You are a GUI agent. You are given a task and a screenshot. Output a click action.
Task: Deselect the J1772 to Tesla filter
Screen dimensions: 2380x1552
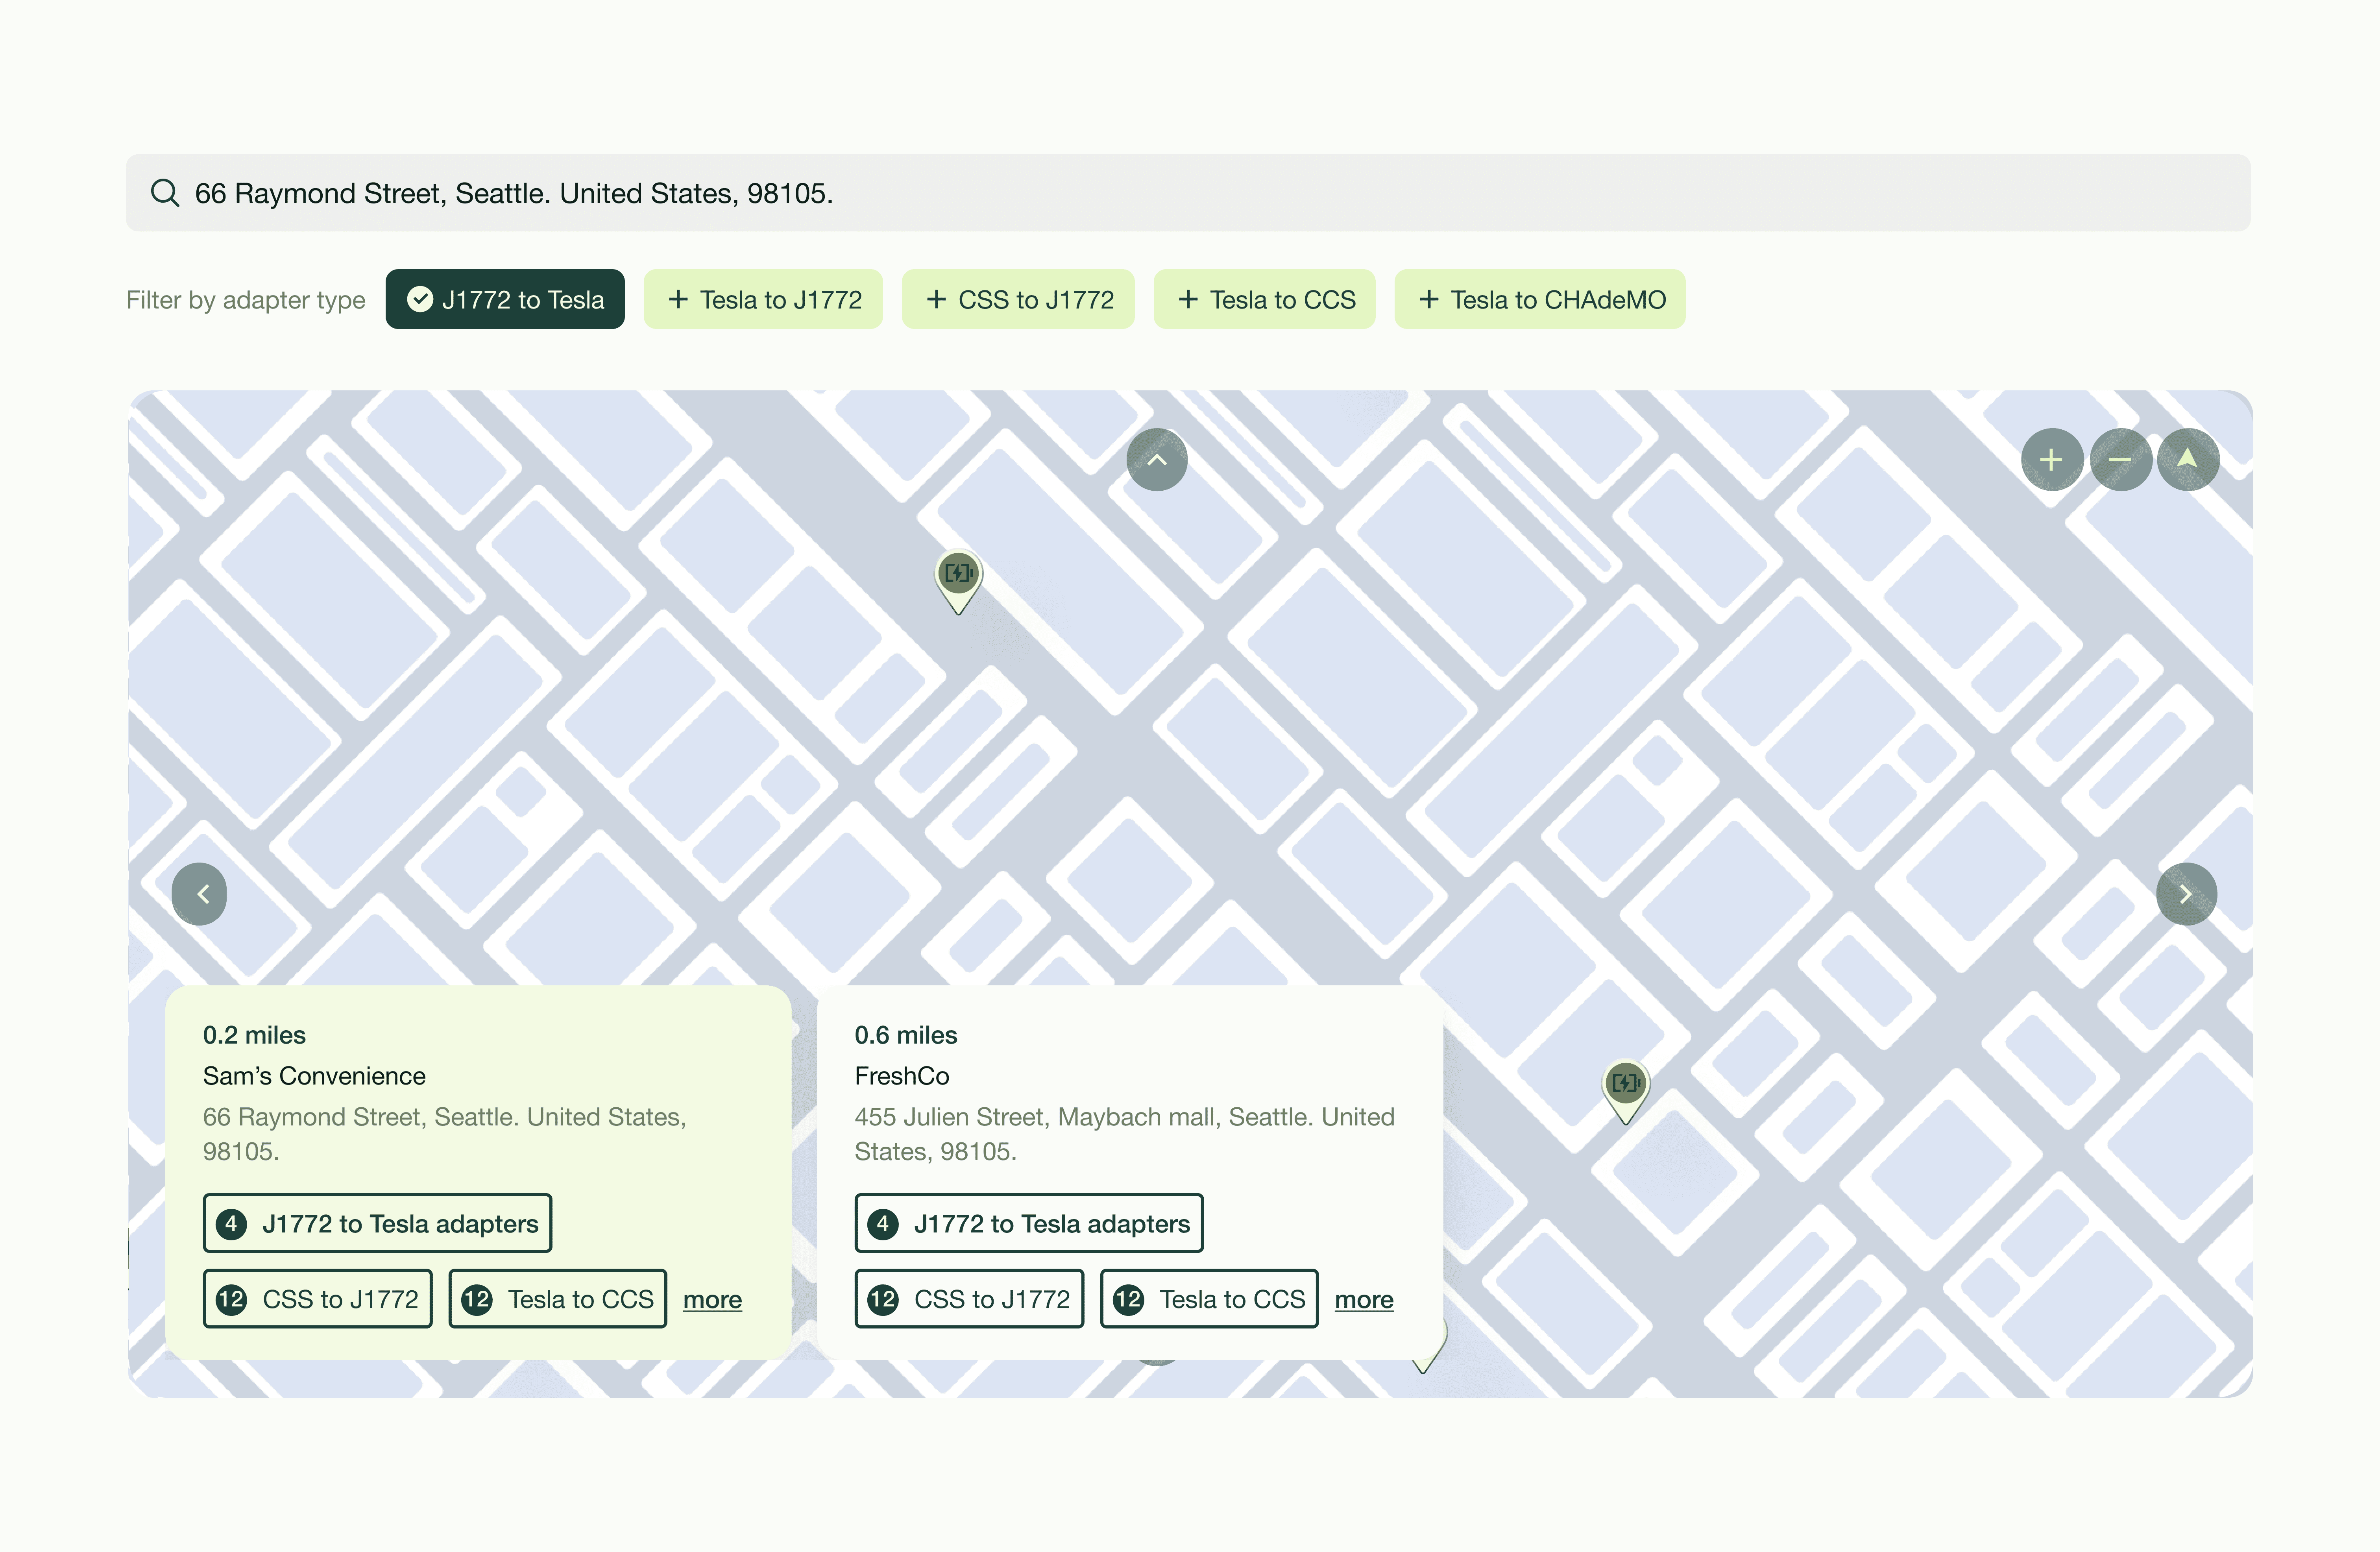(505, 300)
